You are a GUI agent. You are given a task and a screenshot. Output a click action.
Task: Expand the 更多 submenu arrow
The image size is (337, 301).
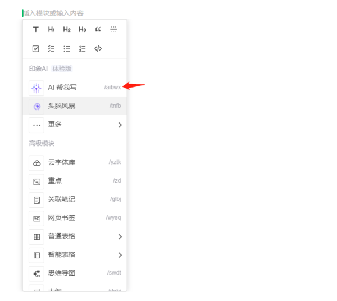[x=120, y=125]
